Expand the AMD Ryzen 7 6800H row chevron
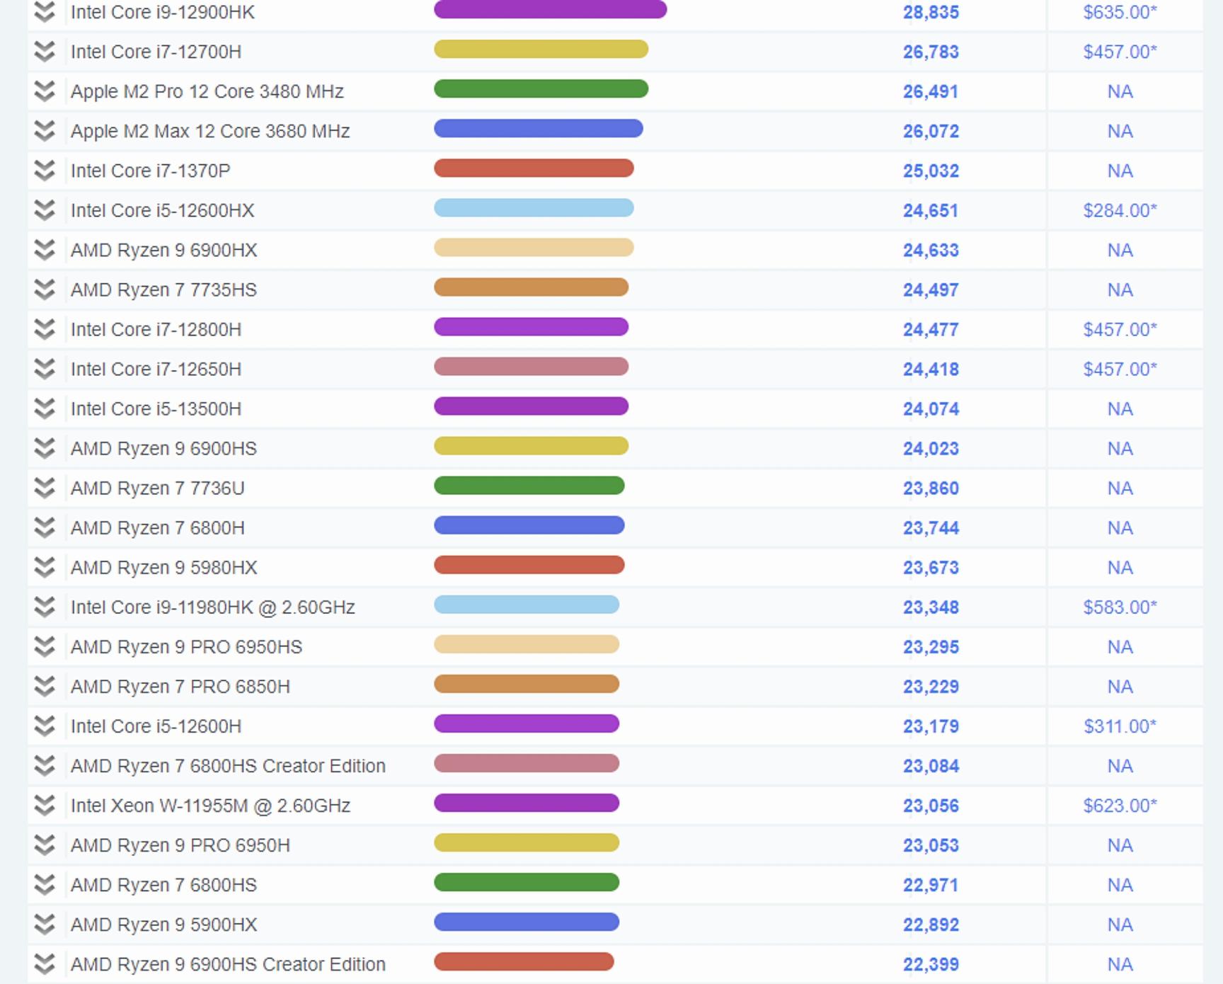This screenshot has width=1223, height=984. [x=45, y=527]
